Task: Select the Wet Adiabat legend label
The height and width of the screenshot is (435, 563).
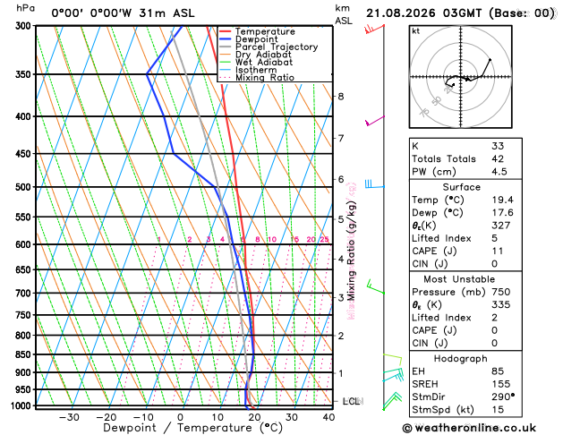Action: pos(264,62)
